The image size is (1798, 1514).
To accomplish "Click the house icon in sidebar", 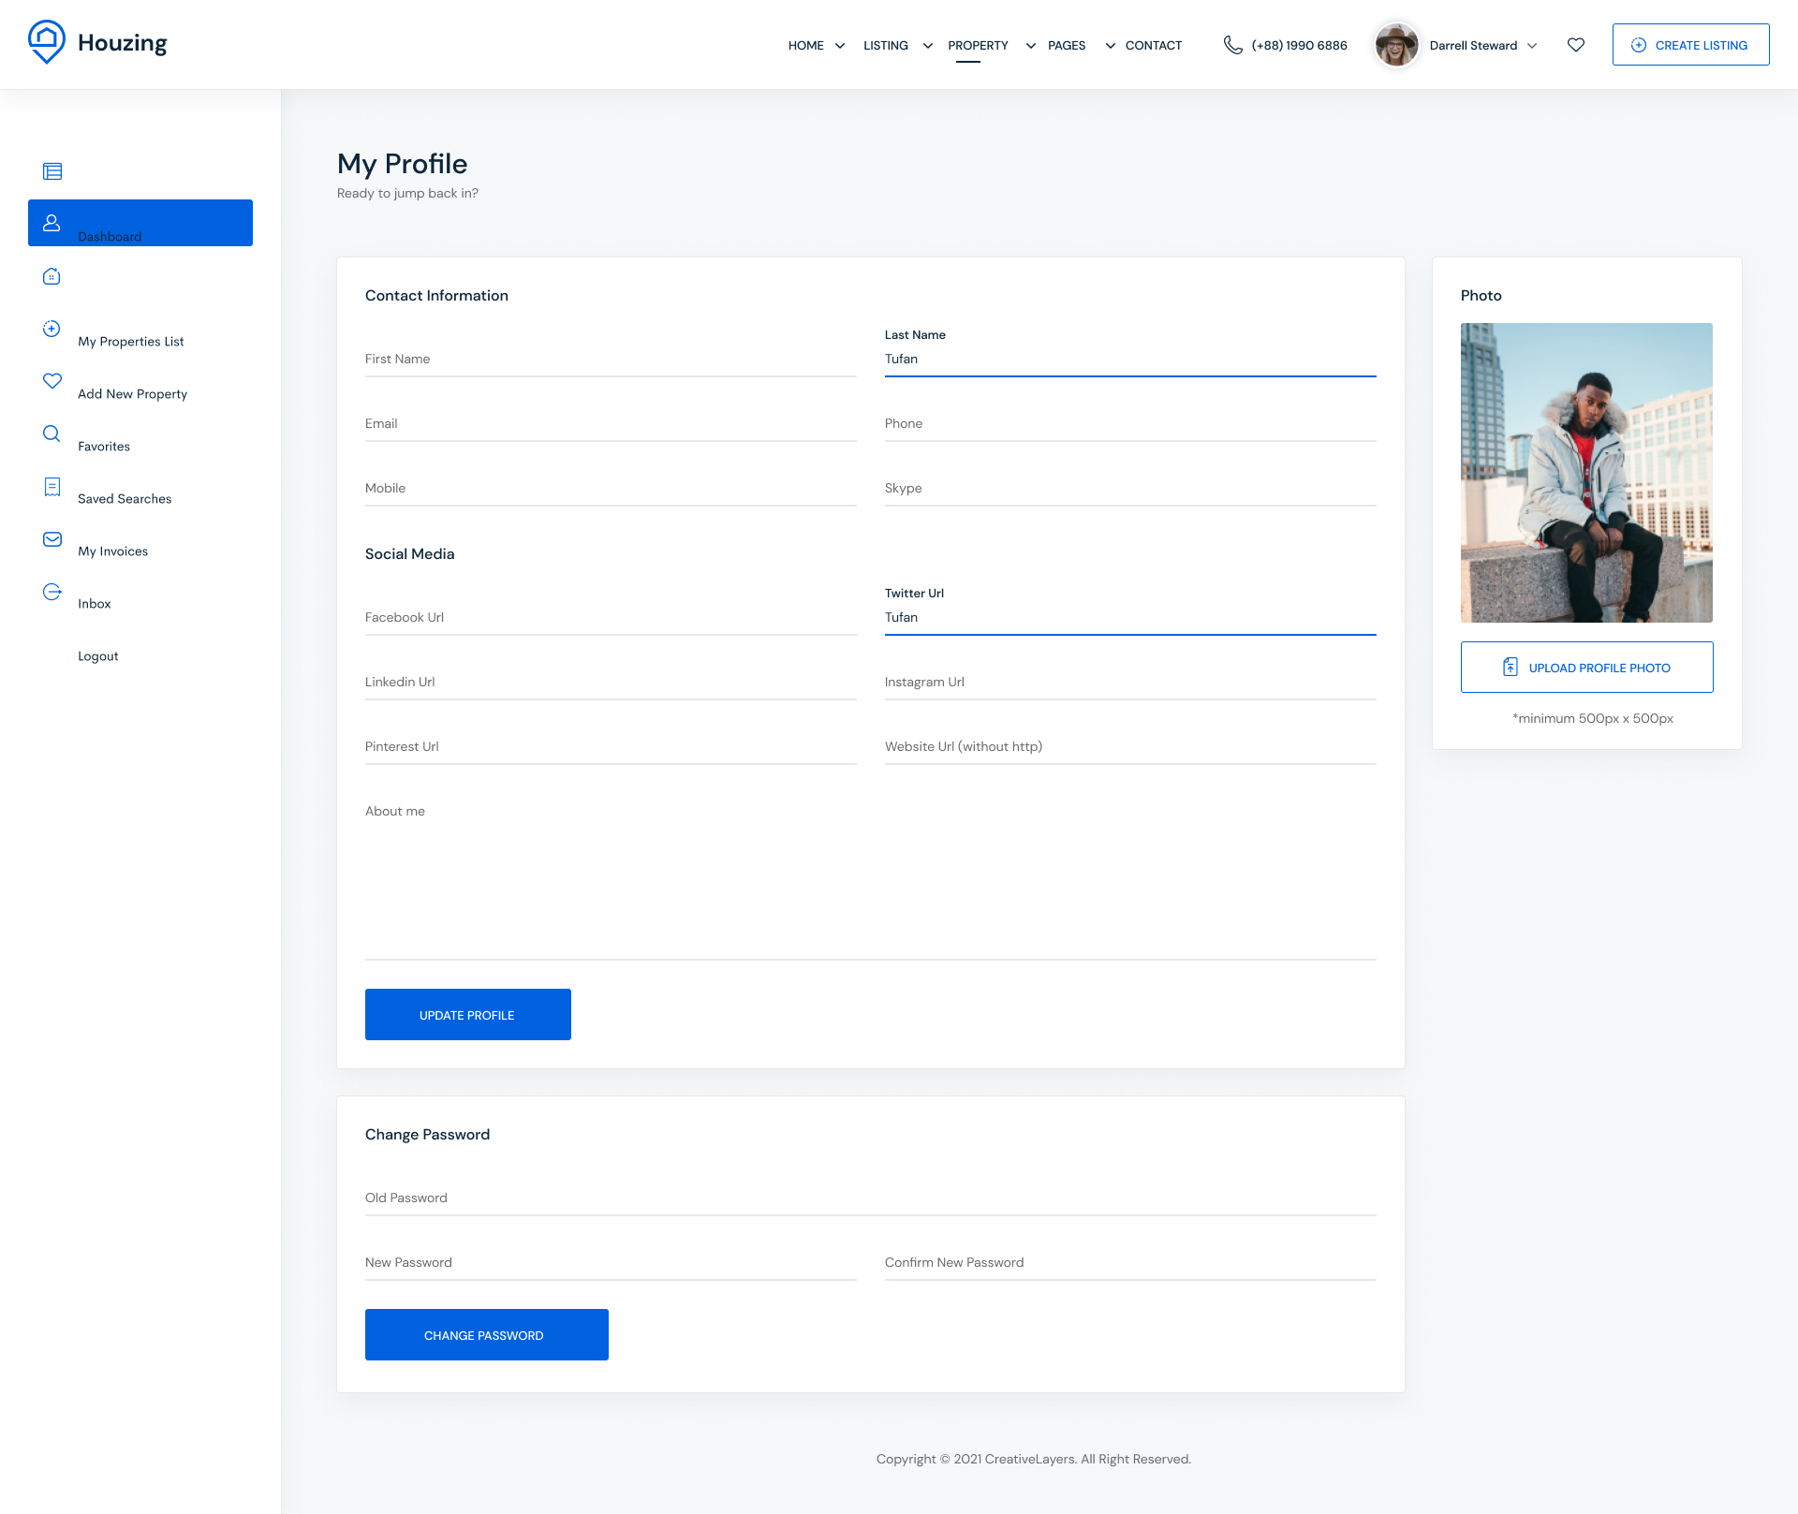I will click(x=52, y=276).
